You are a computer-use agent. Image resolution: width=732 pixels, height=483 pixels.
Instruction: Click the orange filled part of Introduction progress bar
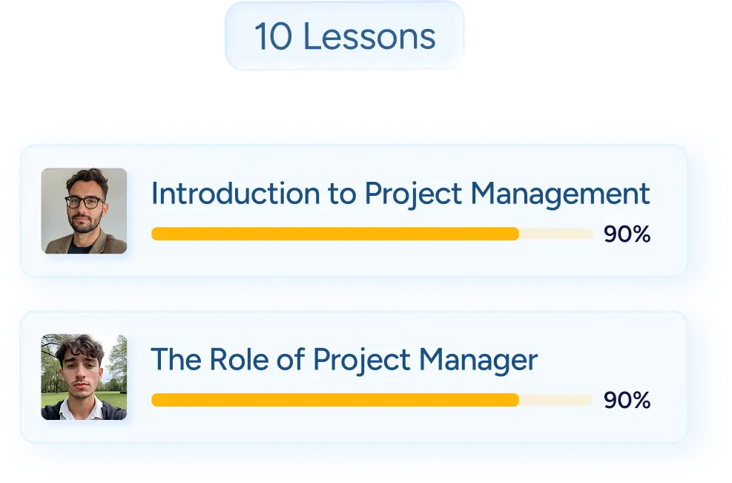coord(334,234)
